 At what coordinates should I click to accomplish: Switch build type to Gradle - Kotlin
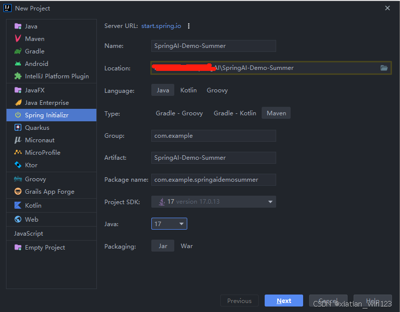point(235,113)
